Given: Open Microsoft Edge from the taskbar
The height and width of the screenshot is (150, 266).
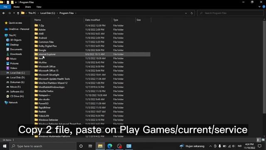Looking at the screenshot, I should tap(110, 146).
